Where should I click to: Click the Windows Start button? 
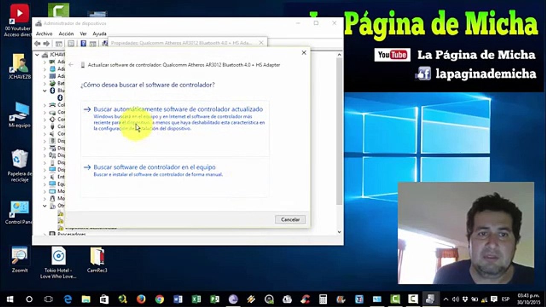point(9,299)
